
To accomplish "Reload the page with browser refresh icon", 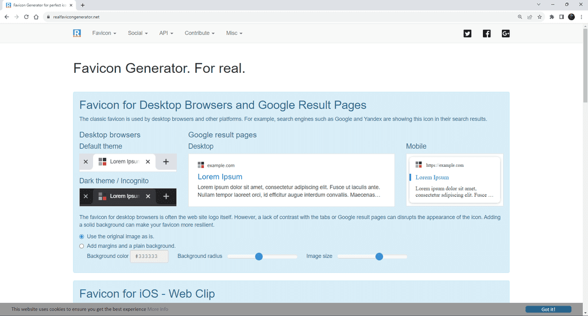I will (x=26, y=17).
